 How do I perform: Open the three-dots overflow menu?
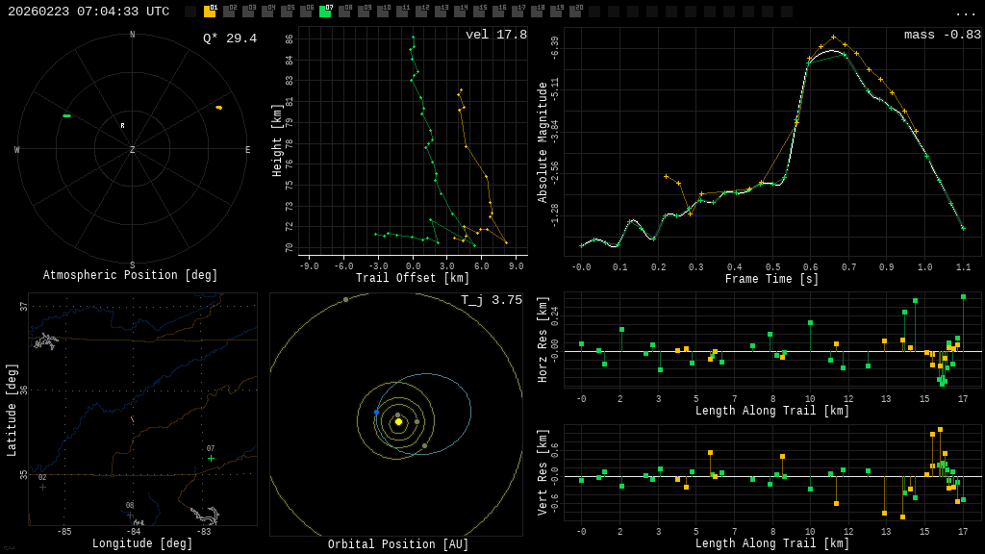965,13
